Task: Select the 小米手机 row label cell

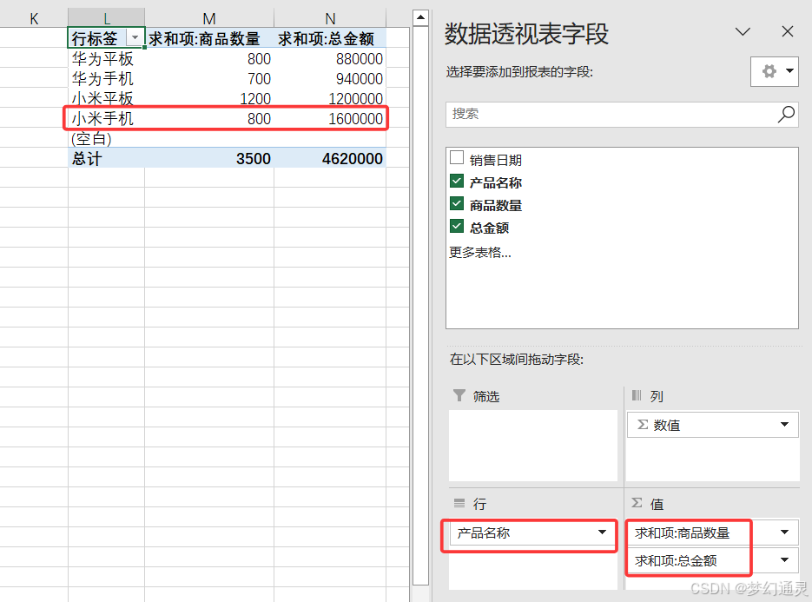Action: [106, 119]
